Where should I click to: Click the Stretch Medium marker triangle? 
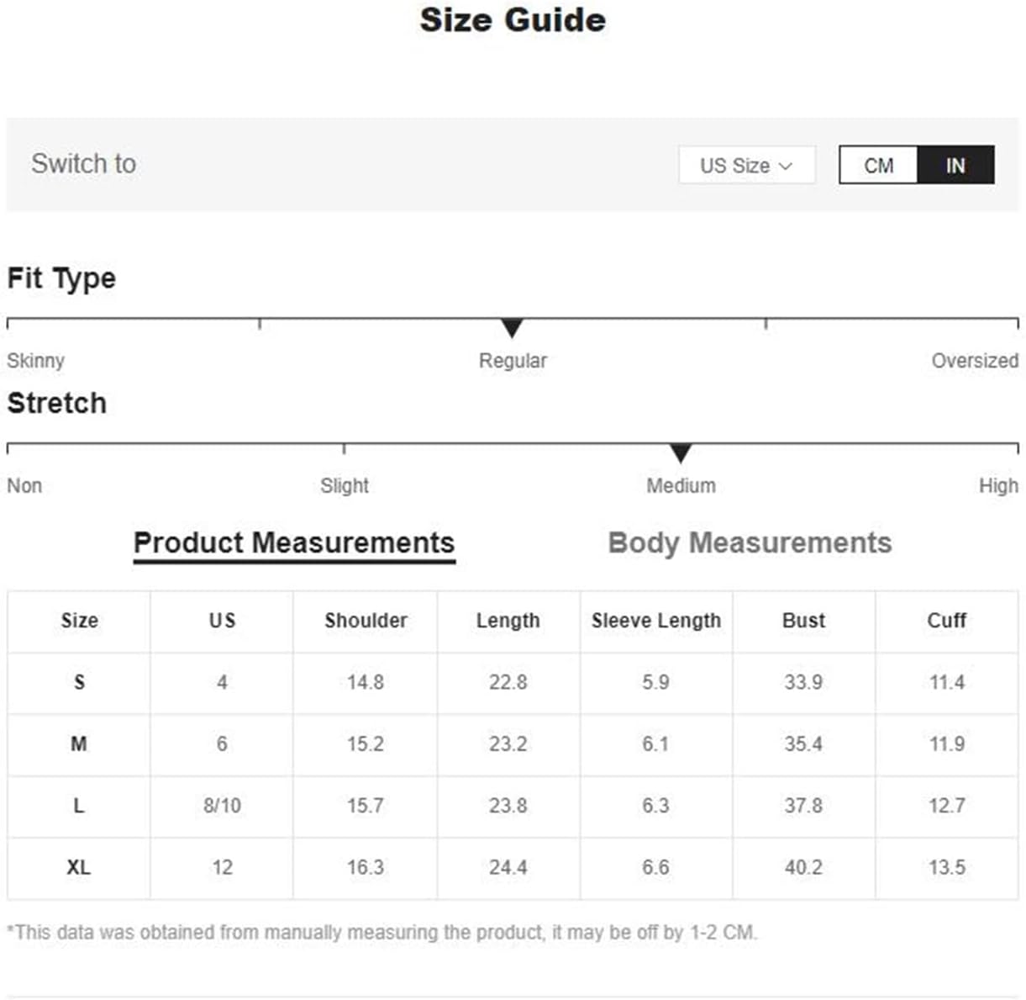click(681, 453)
